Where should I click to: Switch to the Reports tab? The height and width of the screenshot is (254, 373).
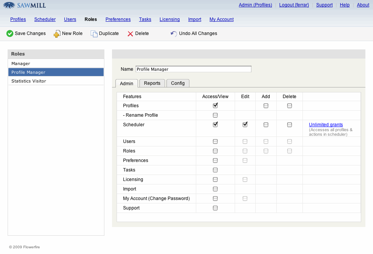point(152,83)
